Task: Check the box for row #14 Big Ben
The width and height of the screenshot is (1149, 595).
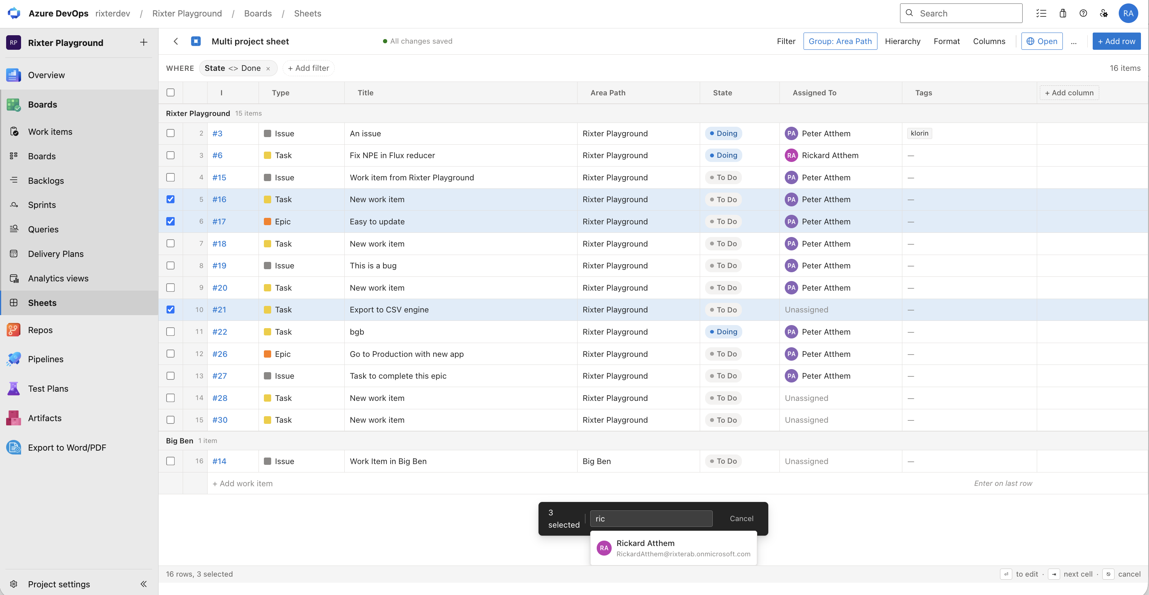Action: pos(170,461)
